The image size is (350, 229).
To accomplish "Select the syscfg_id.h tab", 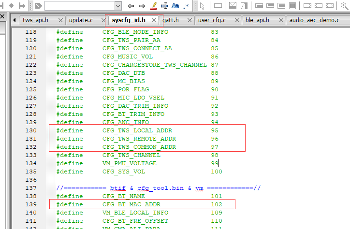I will (x=129, y=20).
